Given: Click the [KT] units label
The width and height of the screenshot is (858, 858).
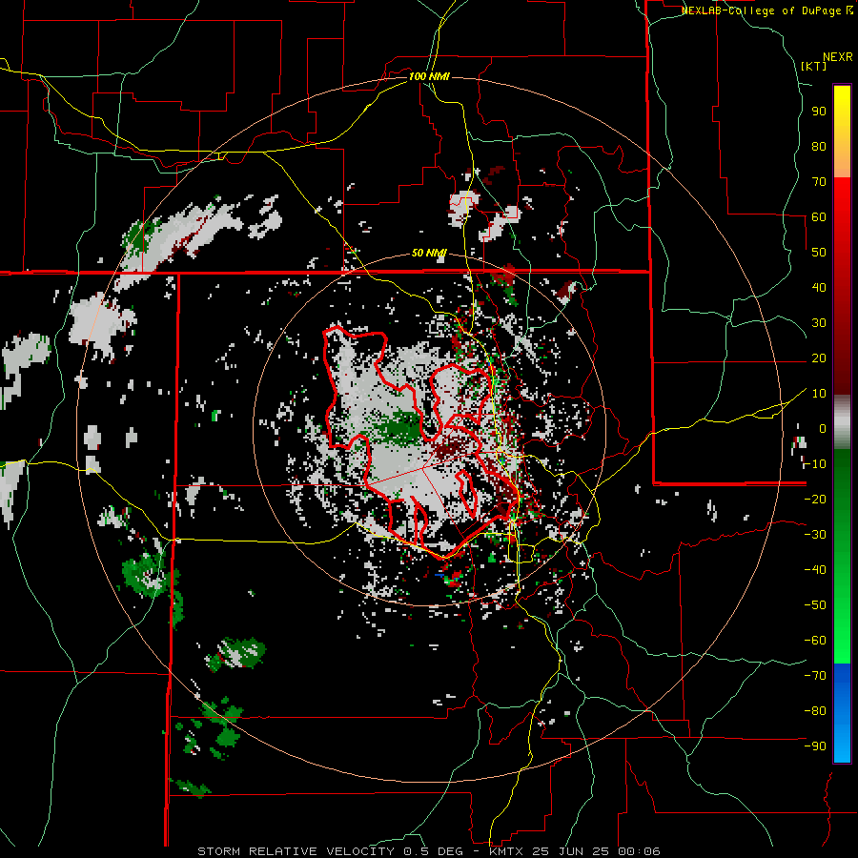Looking at the screenshot, I should click(814, 66).
